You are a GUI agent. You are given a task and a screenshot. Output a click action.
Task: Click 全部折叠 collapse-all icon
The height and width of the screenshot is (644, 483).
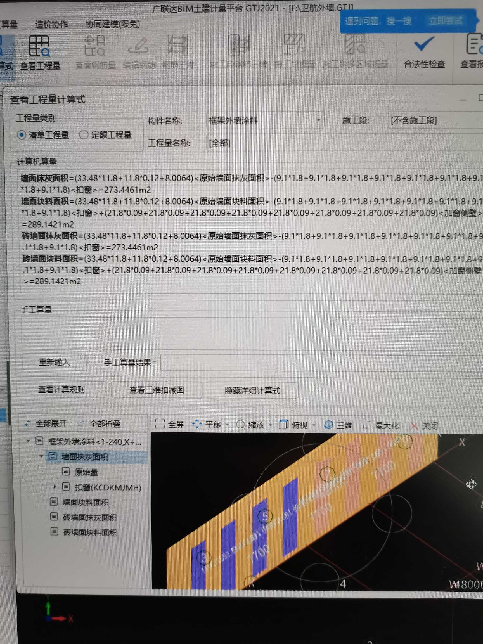81,423
